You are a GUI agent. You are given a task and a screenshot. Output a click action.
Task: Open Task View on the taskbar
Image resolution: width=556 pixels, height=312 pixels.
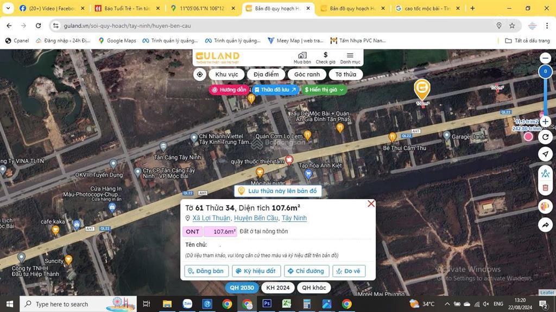(x=147, y=304)
